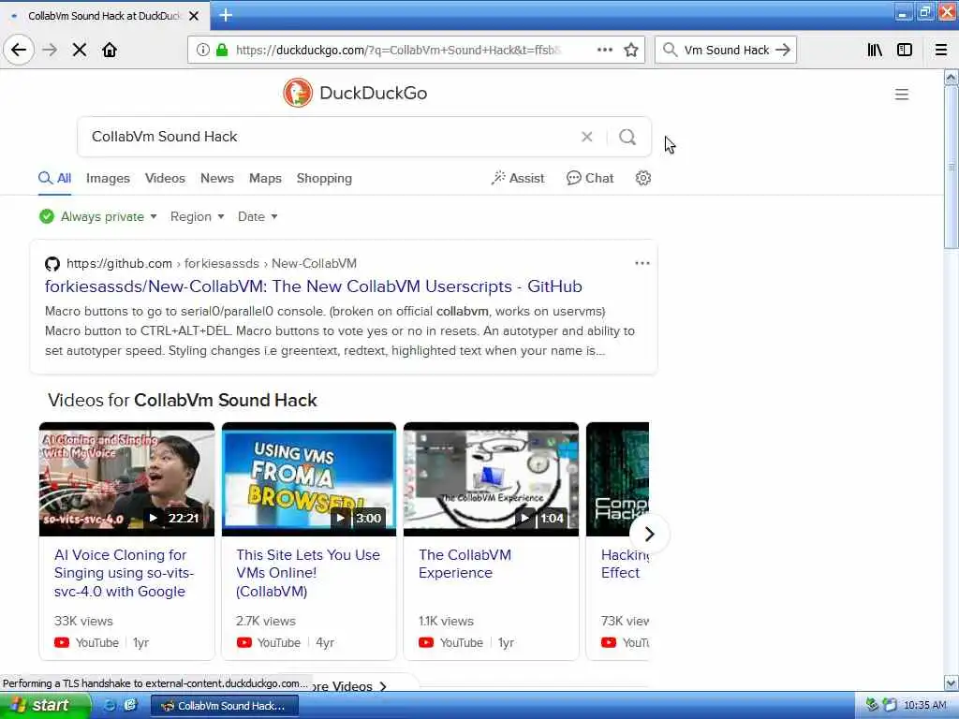Switch to the News tab
The height and width of the screenshot is (719, 959).
(x=217, y=179)
